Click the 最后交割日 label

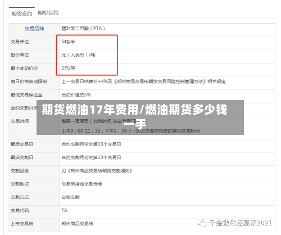coord(22,157)
